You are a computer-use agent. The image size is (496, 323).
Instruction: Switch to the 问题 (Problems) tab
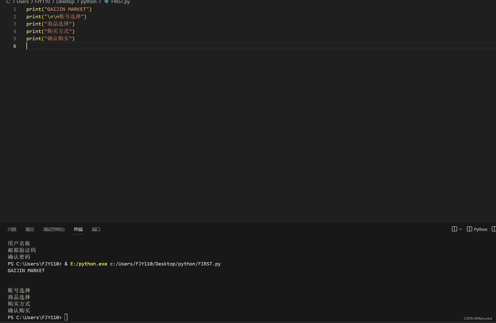[12, 229]
